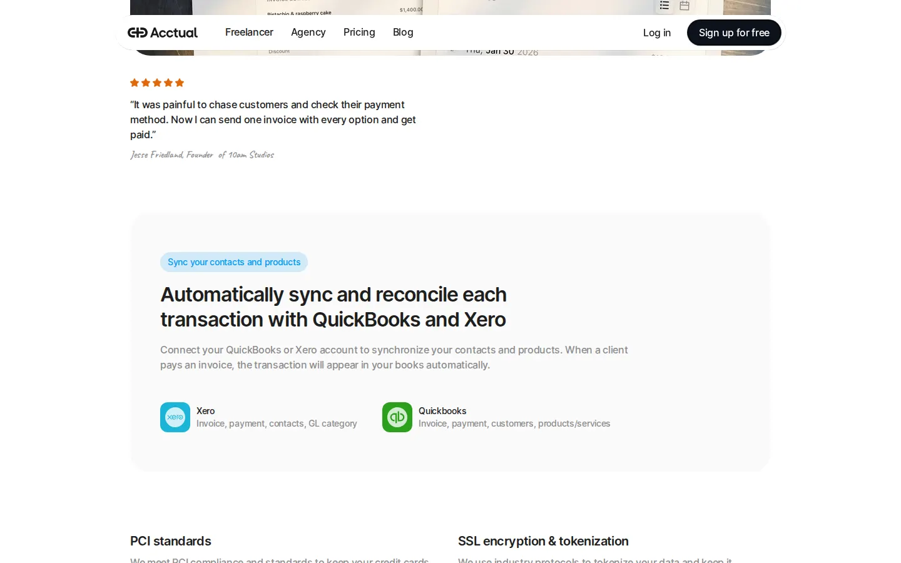Click the Acctual logo in the header
The height and width of the screenshot is (563, 901).
163,33
